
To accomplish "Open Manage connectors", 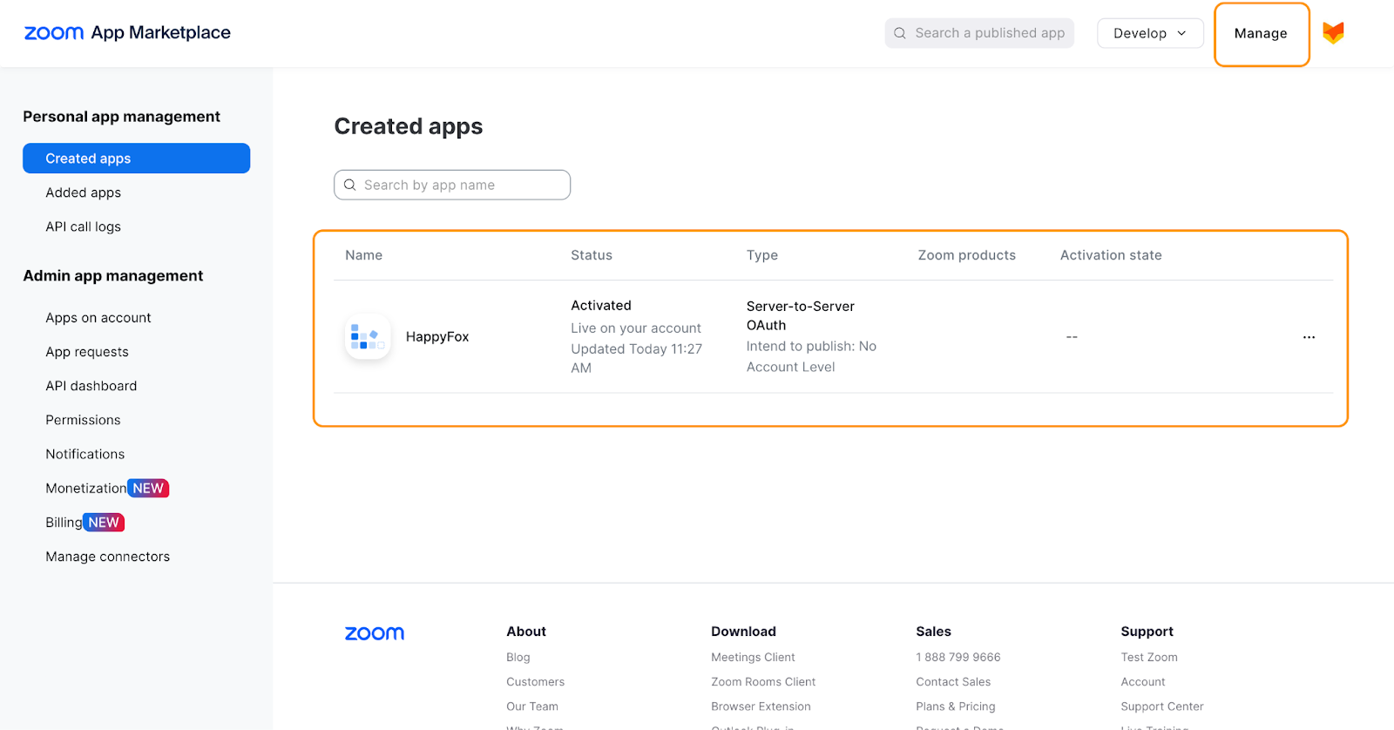I will [x=108, y=557].
